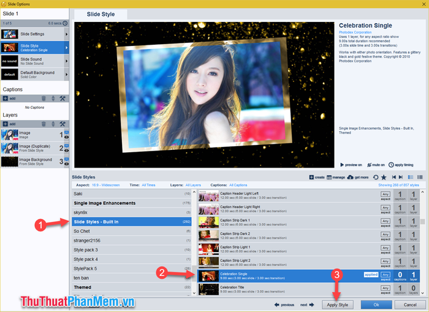The height and width of the screenshot is (312, 429).
Task: Click get more cloud download icon
Action: tap(350, 177)
